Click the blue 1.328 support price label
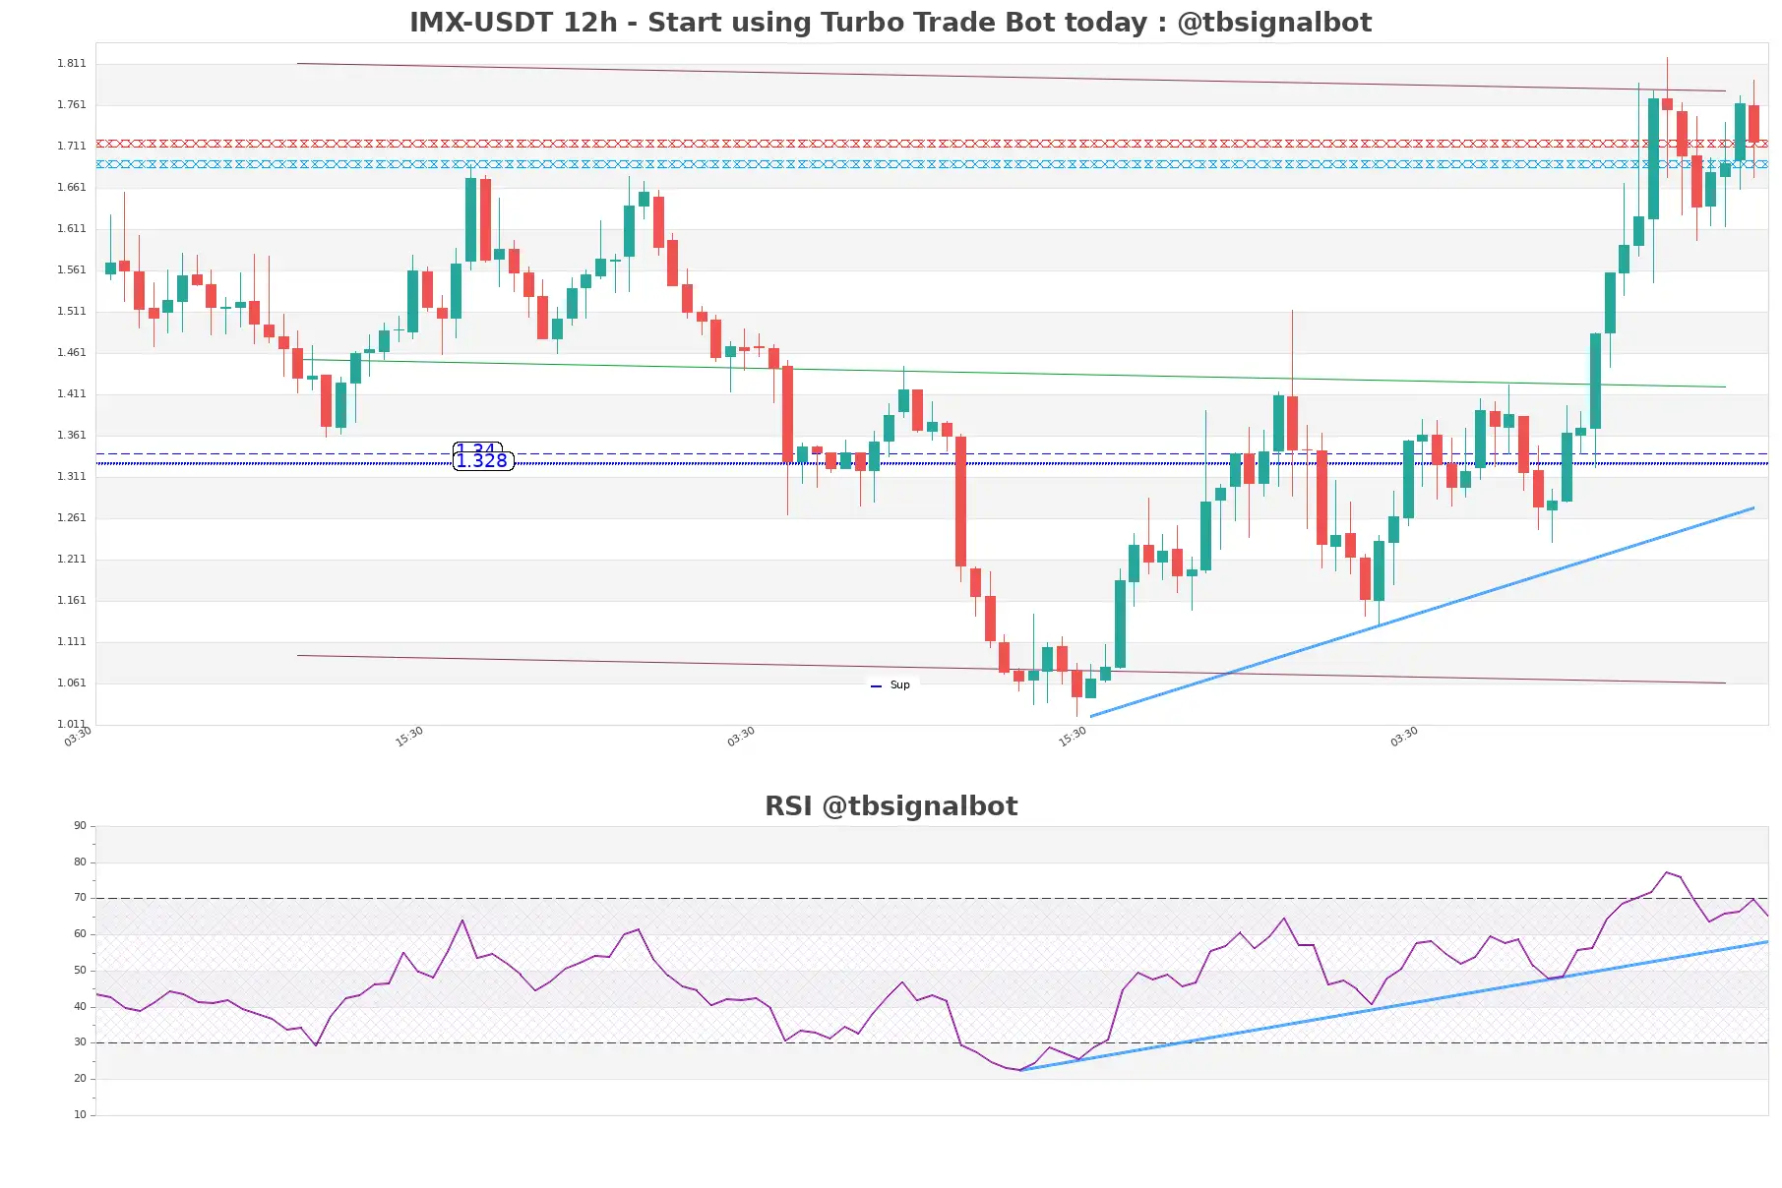Image resolution: width=1782 pixels, height=1188 pixels. pos(482,461)
